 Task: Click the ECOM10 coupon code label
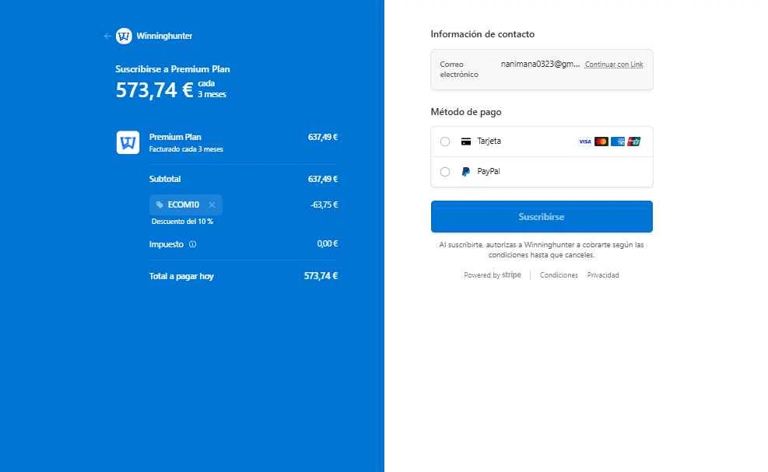183,205
